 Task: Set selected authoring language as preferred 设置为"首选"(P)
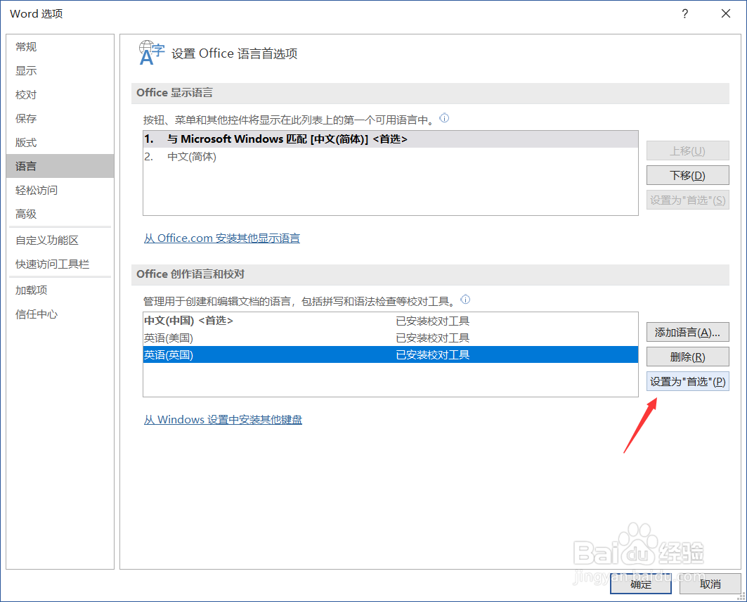(687, 381)
